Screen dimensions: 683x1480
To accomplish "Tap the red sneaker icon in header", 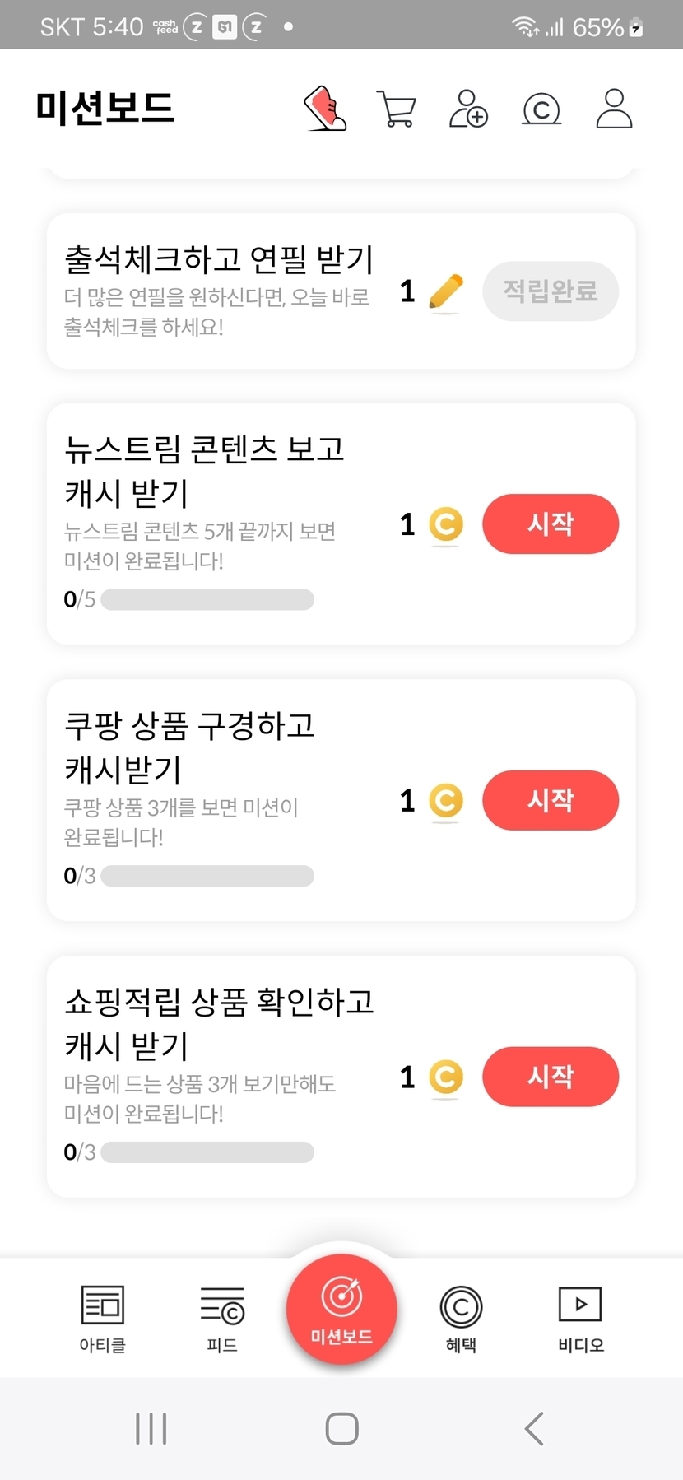I will [326, 109].
